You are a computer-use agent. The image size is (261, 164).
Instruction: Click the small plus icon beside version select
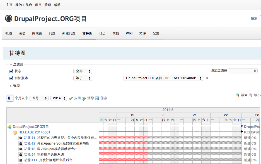[207, 78]
